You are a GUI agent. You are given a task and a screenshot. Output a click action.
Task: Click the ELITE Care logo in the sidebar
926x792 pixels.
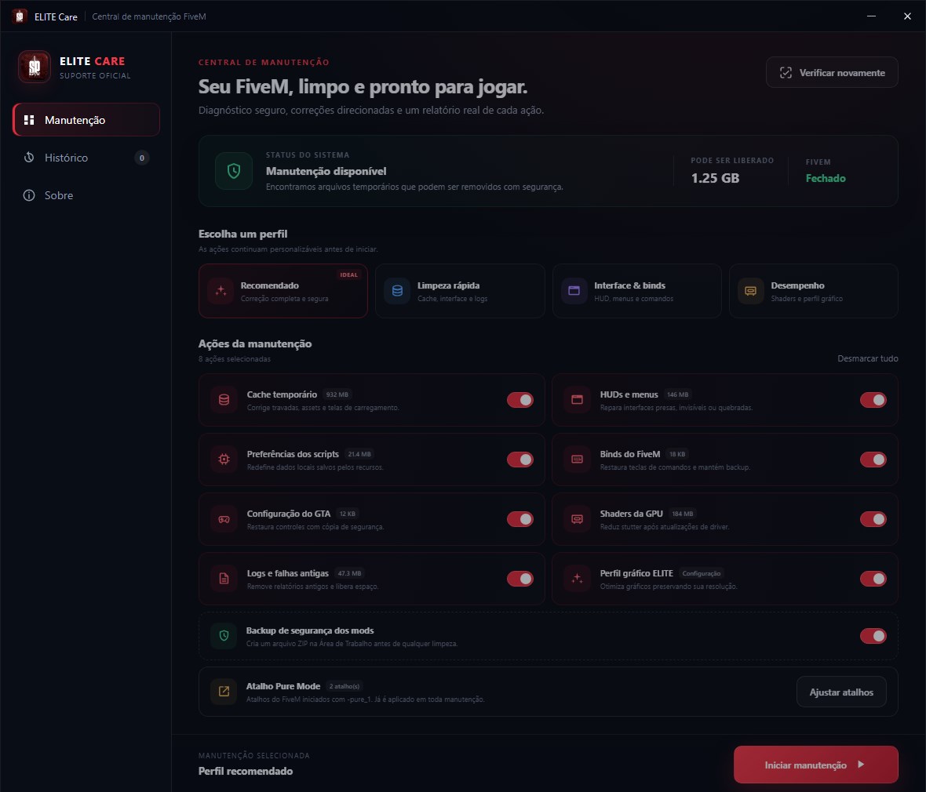(x=35, y=67)
